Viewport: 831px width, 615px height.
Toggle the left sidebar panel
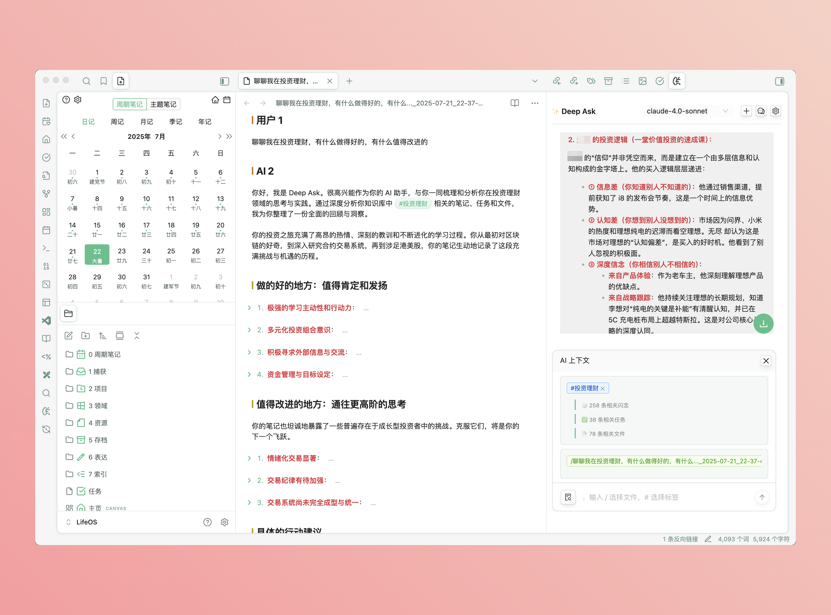tap(224, 81)
